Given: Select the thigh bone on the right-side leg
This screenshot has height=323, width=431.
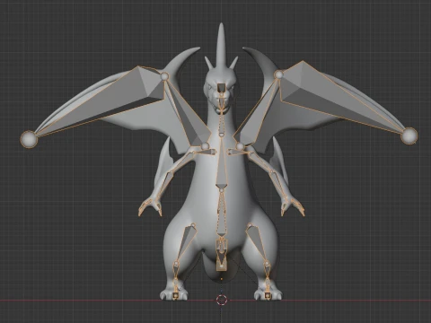Looking at the screenshot, I should [258, 243].
